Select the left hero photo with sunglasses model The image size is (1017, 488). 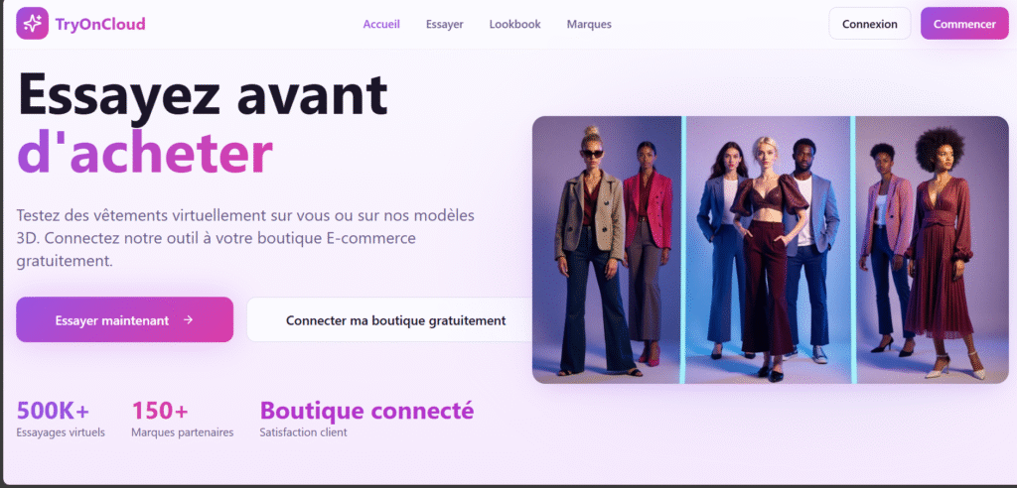click(x=606, y=249)
